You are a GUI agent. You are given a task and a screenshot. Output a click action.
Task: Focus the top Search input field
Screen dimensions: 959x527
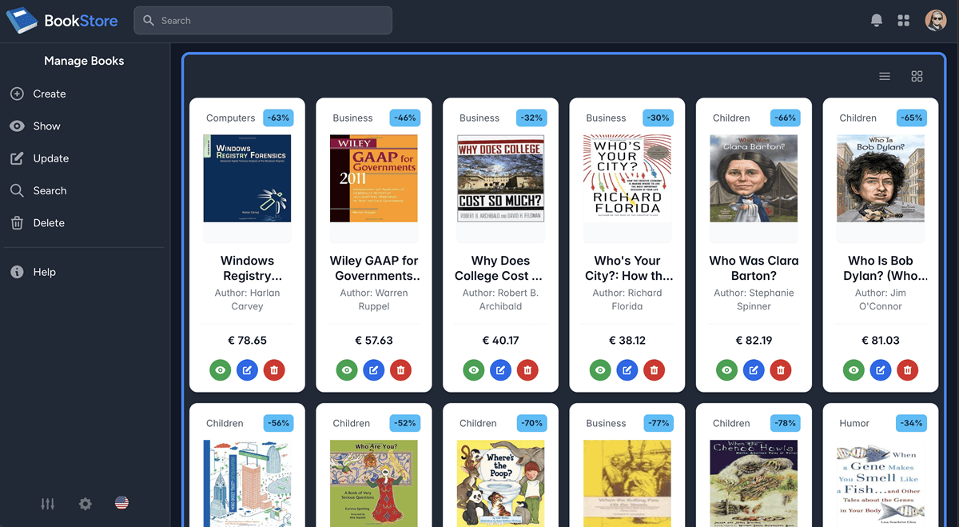[263, 21]
